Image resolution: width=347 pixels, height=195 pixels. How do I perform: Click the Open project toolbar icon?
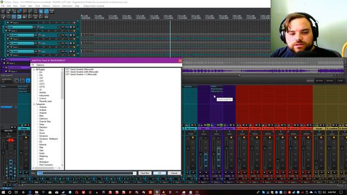click(8, 11)
